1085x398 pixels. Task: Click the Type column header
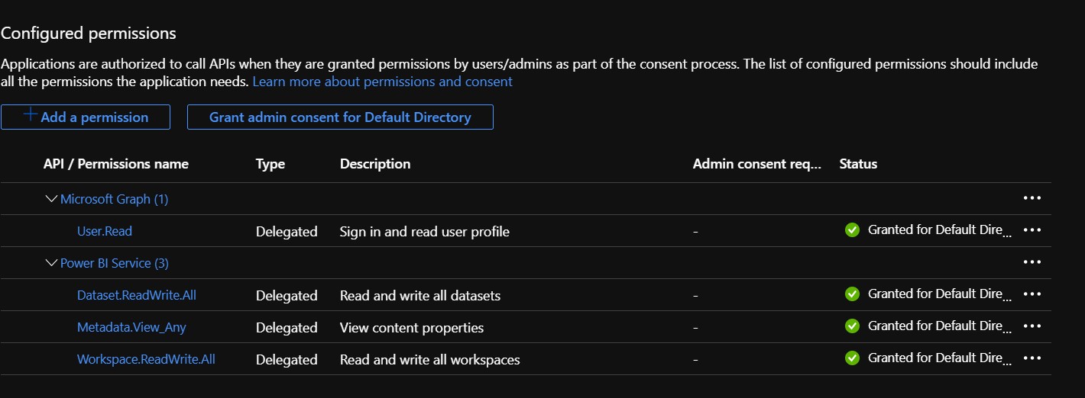click(270, 164)
